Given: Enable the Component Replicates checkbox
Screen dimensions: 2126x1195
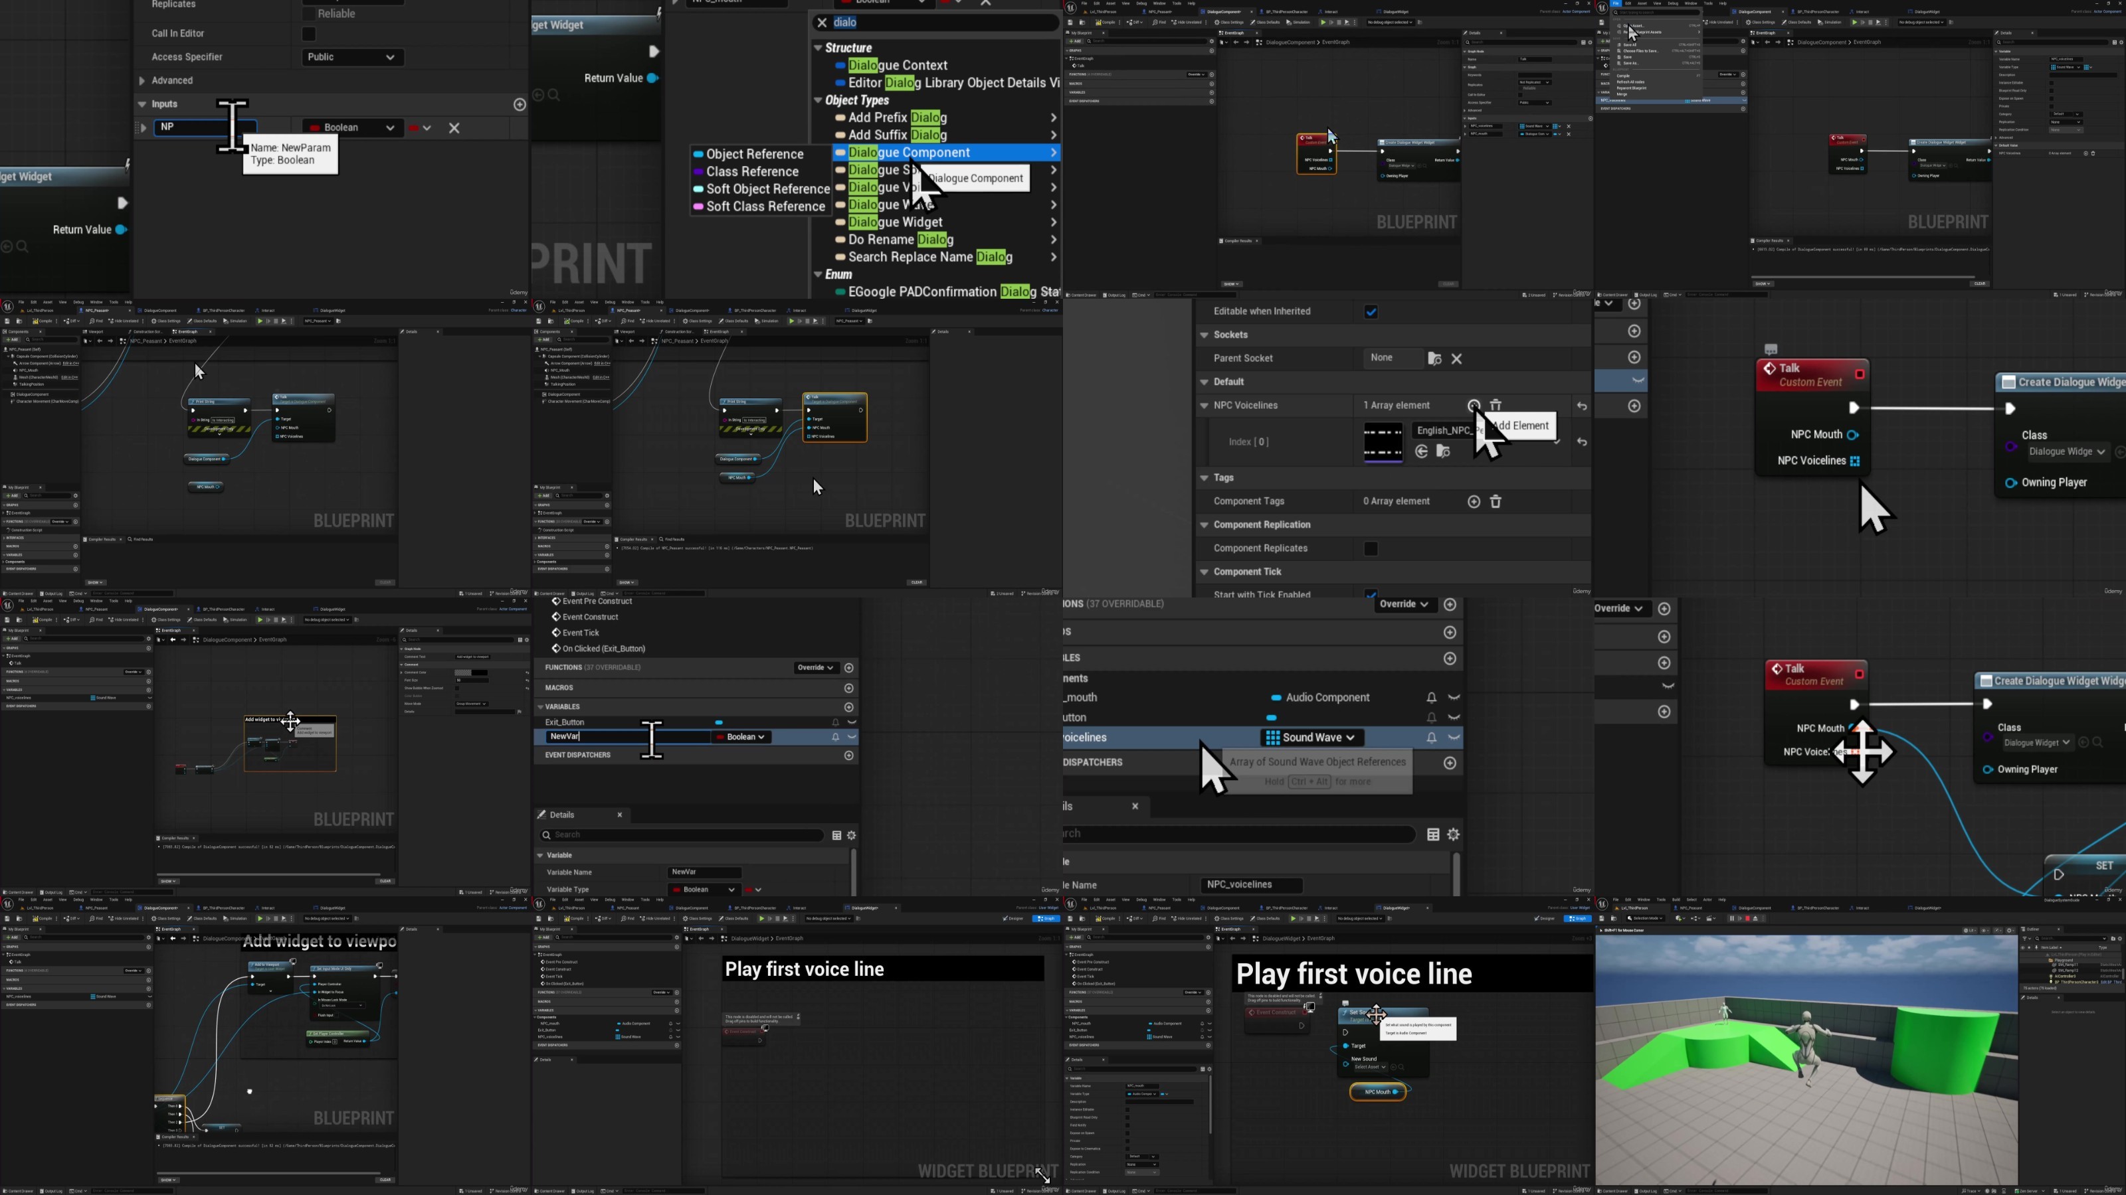Looking at the screenshot, I should tap(1371, 548).
